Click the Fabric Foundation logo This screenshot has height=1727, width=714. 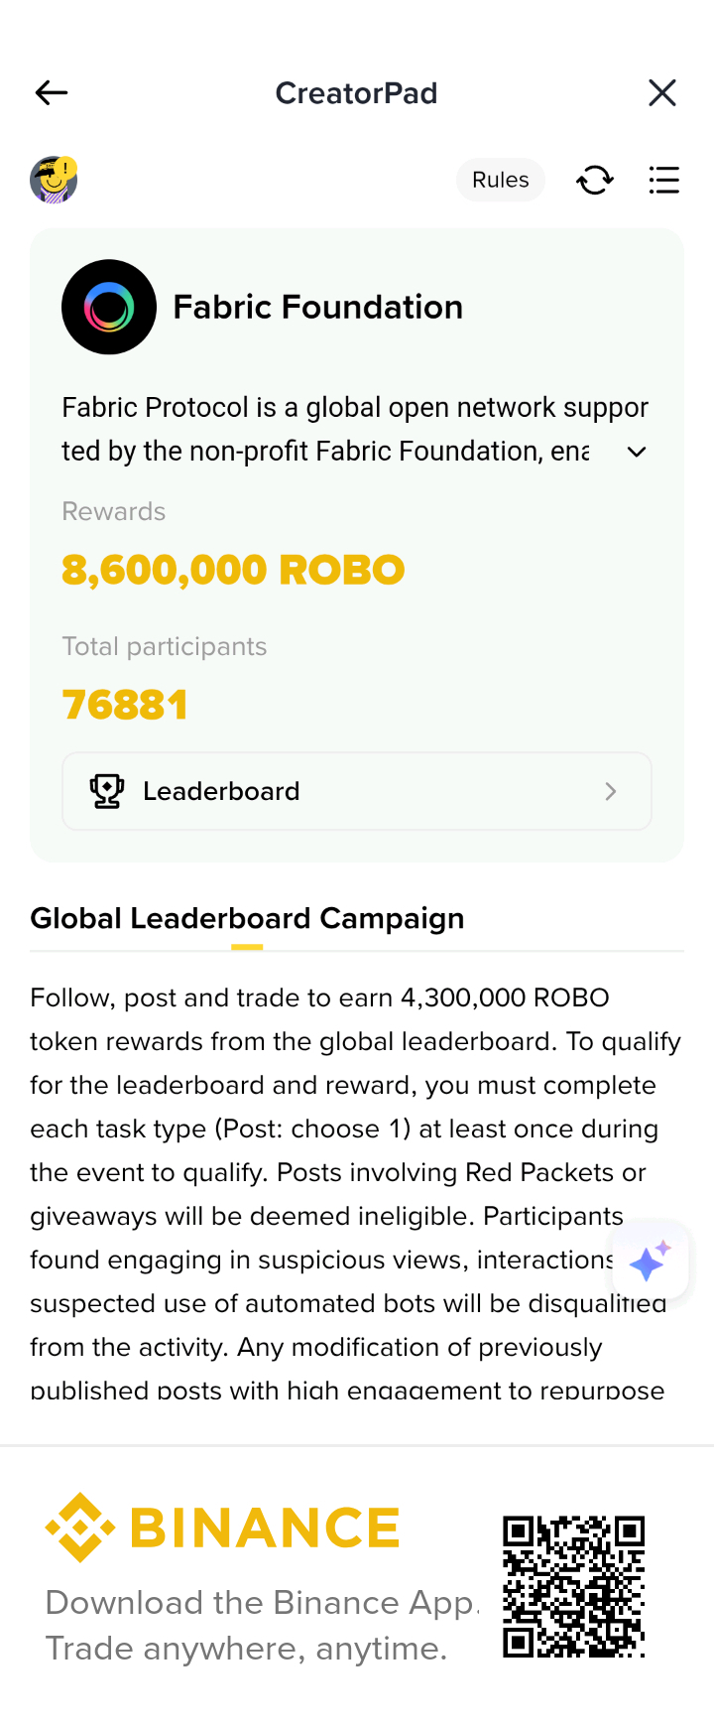(x=109, y=307)
